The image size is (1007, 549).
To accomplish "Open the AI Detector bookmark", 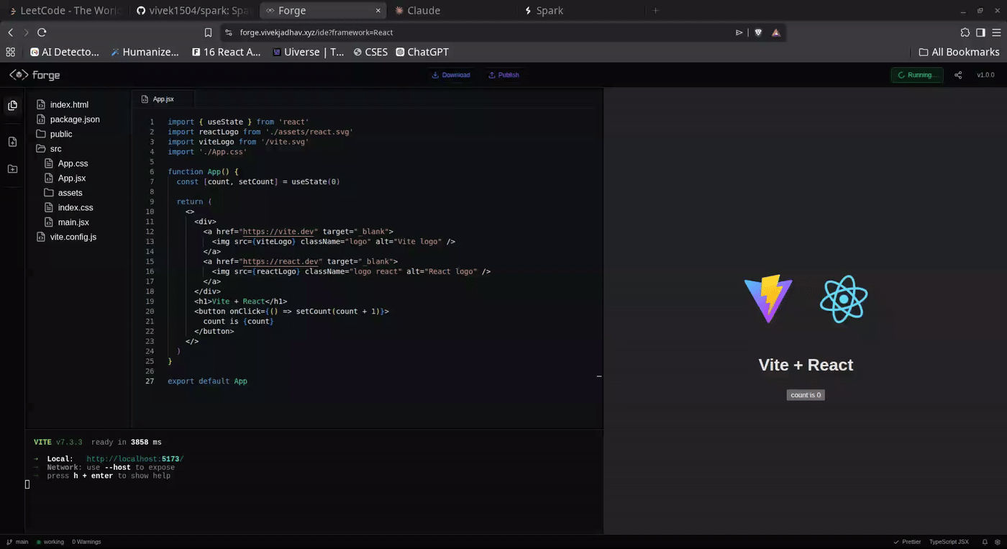I will click(65, 52).
